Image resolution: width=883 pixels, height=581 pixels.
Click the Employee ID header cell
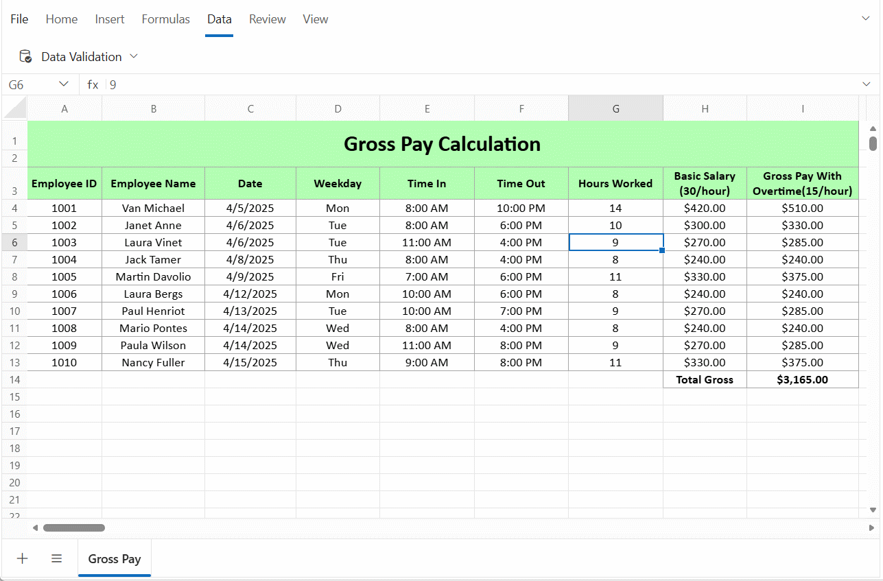[64, 183]
